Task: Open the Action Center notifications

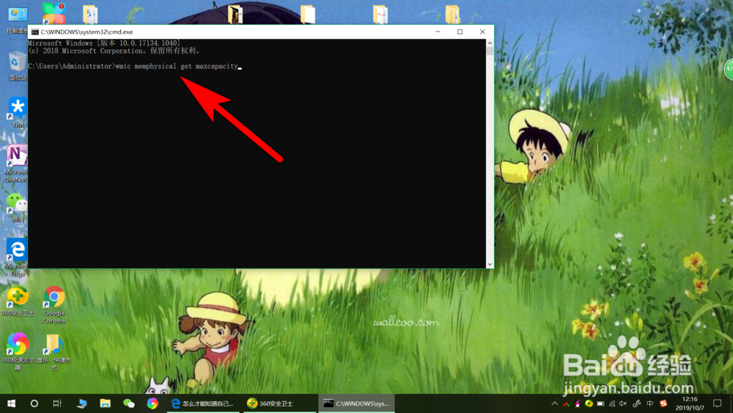Action: click(718, 403)
